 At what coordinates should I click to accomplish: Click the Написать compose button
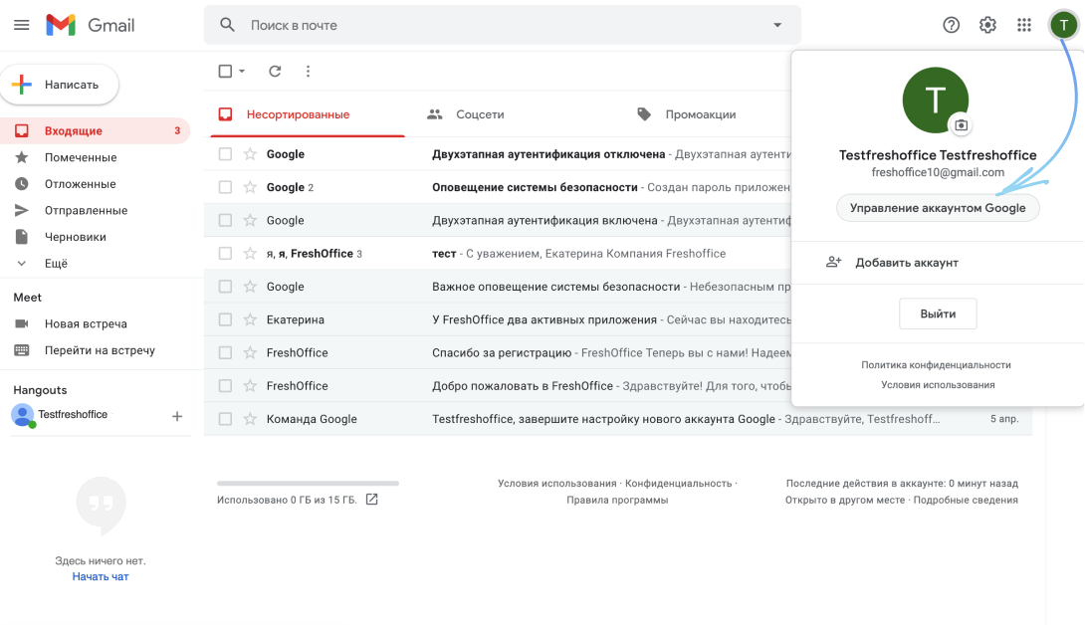coord(60,85)
